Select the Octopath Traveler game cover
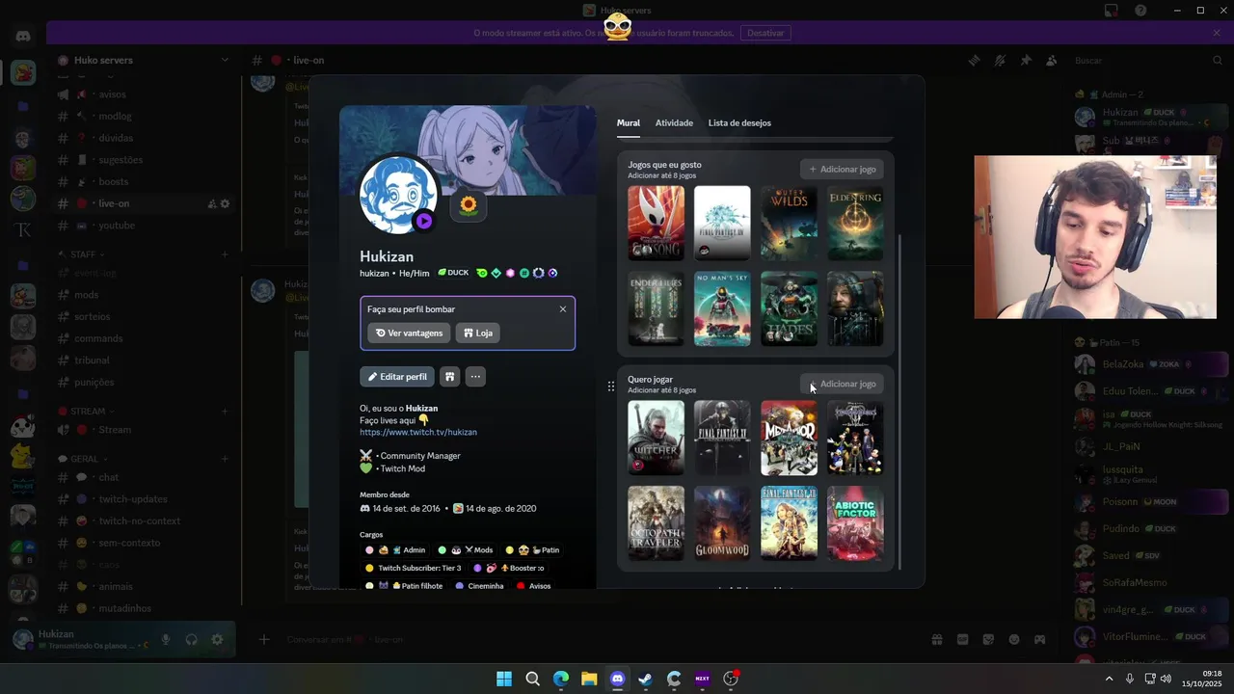The height and width of the screenshot is (694, 1234). pos(656,522)
